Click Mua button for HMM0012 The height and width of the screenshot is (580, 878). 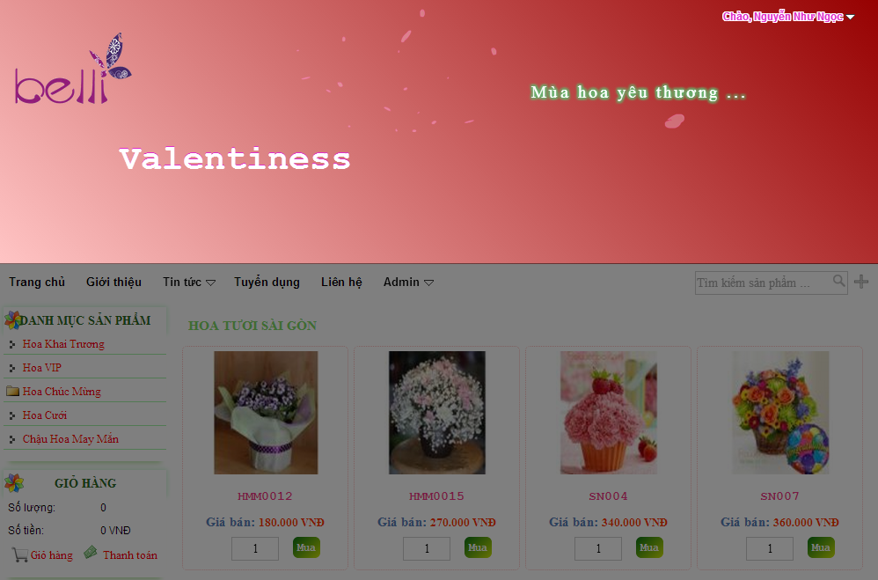pyautogui.click(x=306, y=547)
